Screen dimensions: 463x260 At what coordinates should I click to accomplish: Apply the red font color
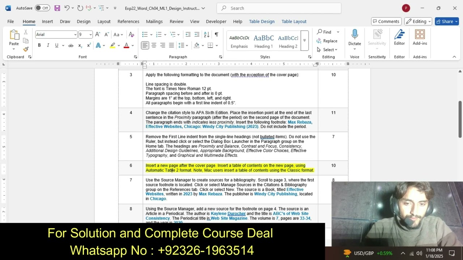(x=126, y=45)
